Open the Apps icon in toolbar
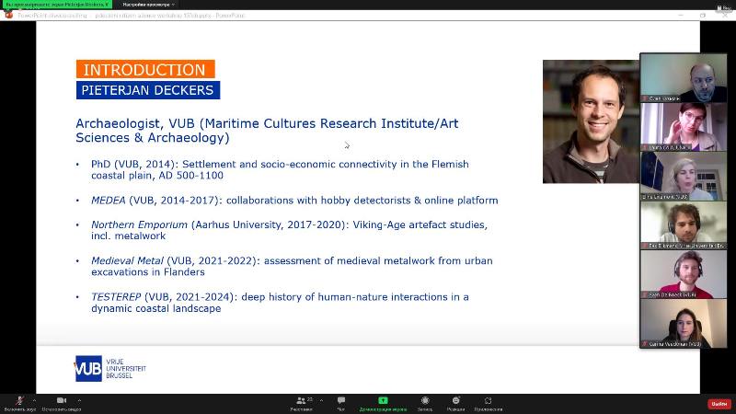 pos(488,402)
